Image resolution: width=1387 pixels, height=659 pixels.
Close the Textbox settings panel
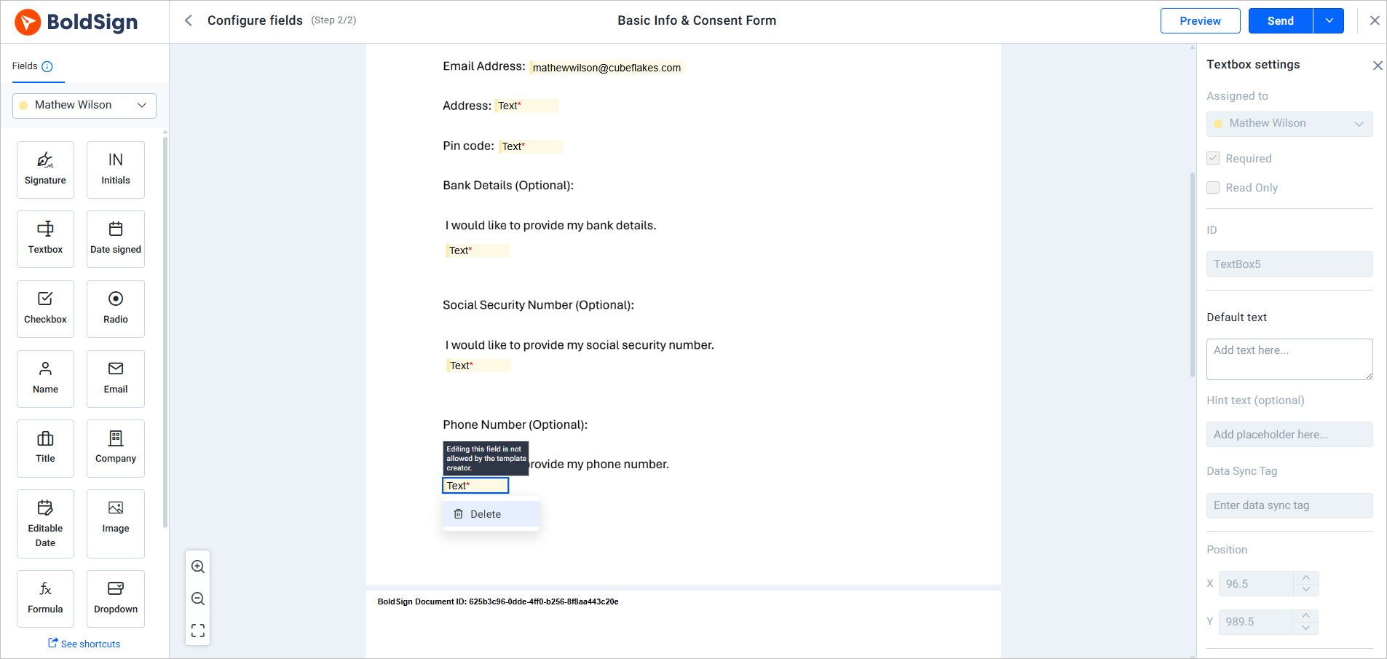click(x=1378, y=66)
